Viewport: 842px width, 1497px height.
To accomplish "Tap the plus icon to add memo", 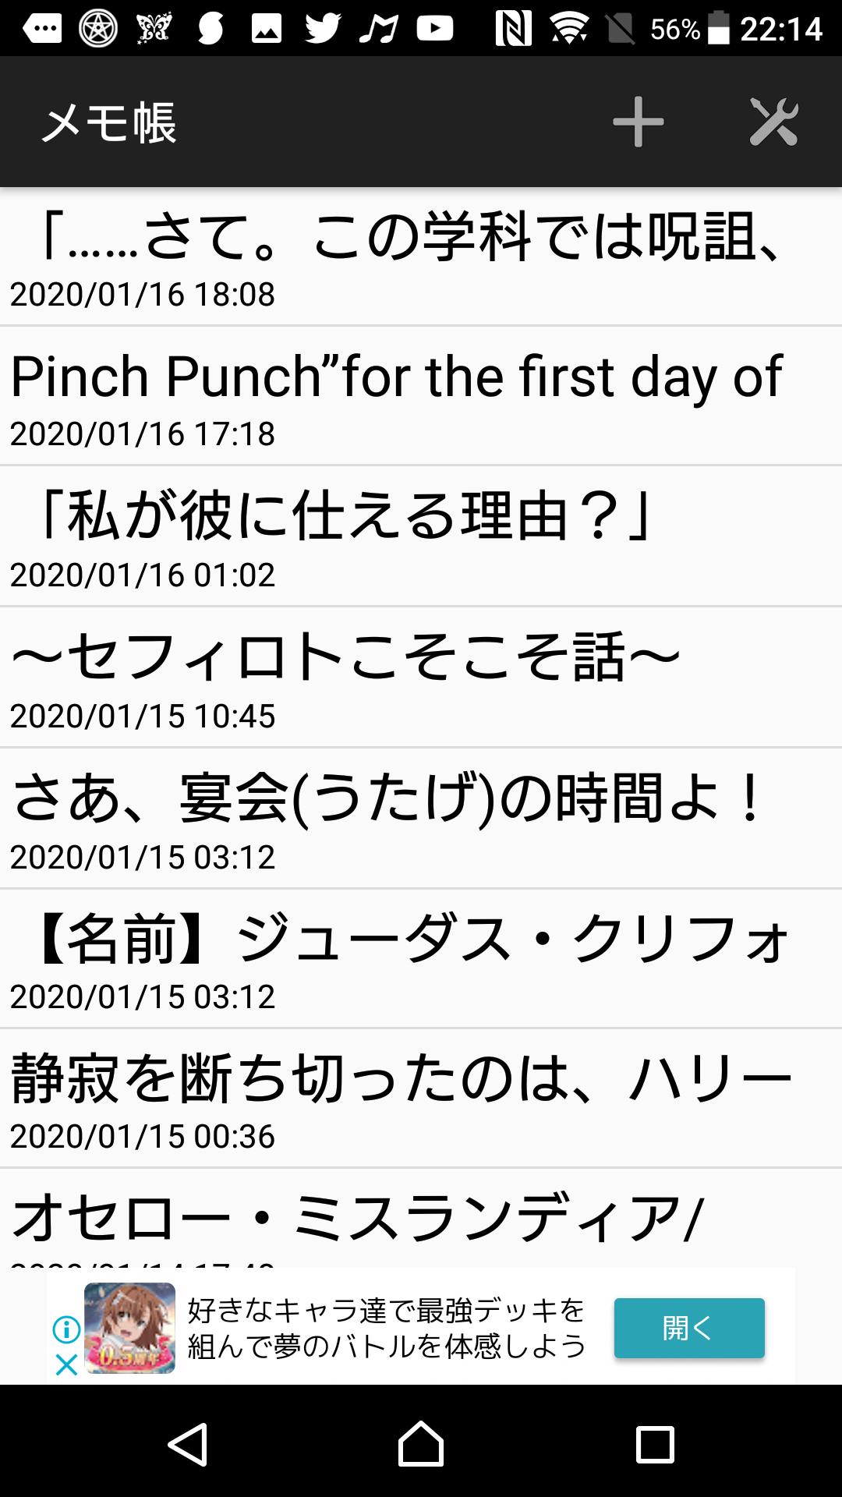I will [x=638, y=122].
